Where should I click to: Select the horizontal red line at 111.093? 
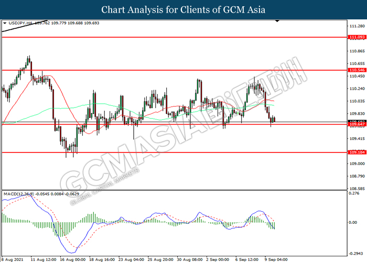click(x=175, y=37)
